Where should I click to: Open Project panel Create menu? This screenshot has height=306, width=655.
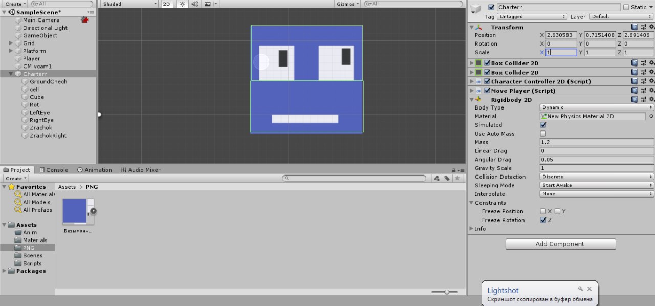pyautogui.click(x=16, y=179)
